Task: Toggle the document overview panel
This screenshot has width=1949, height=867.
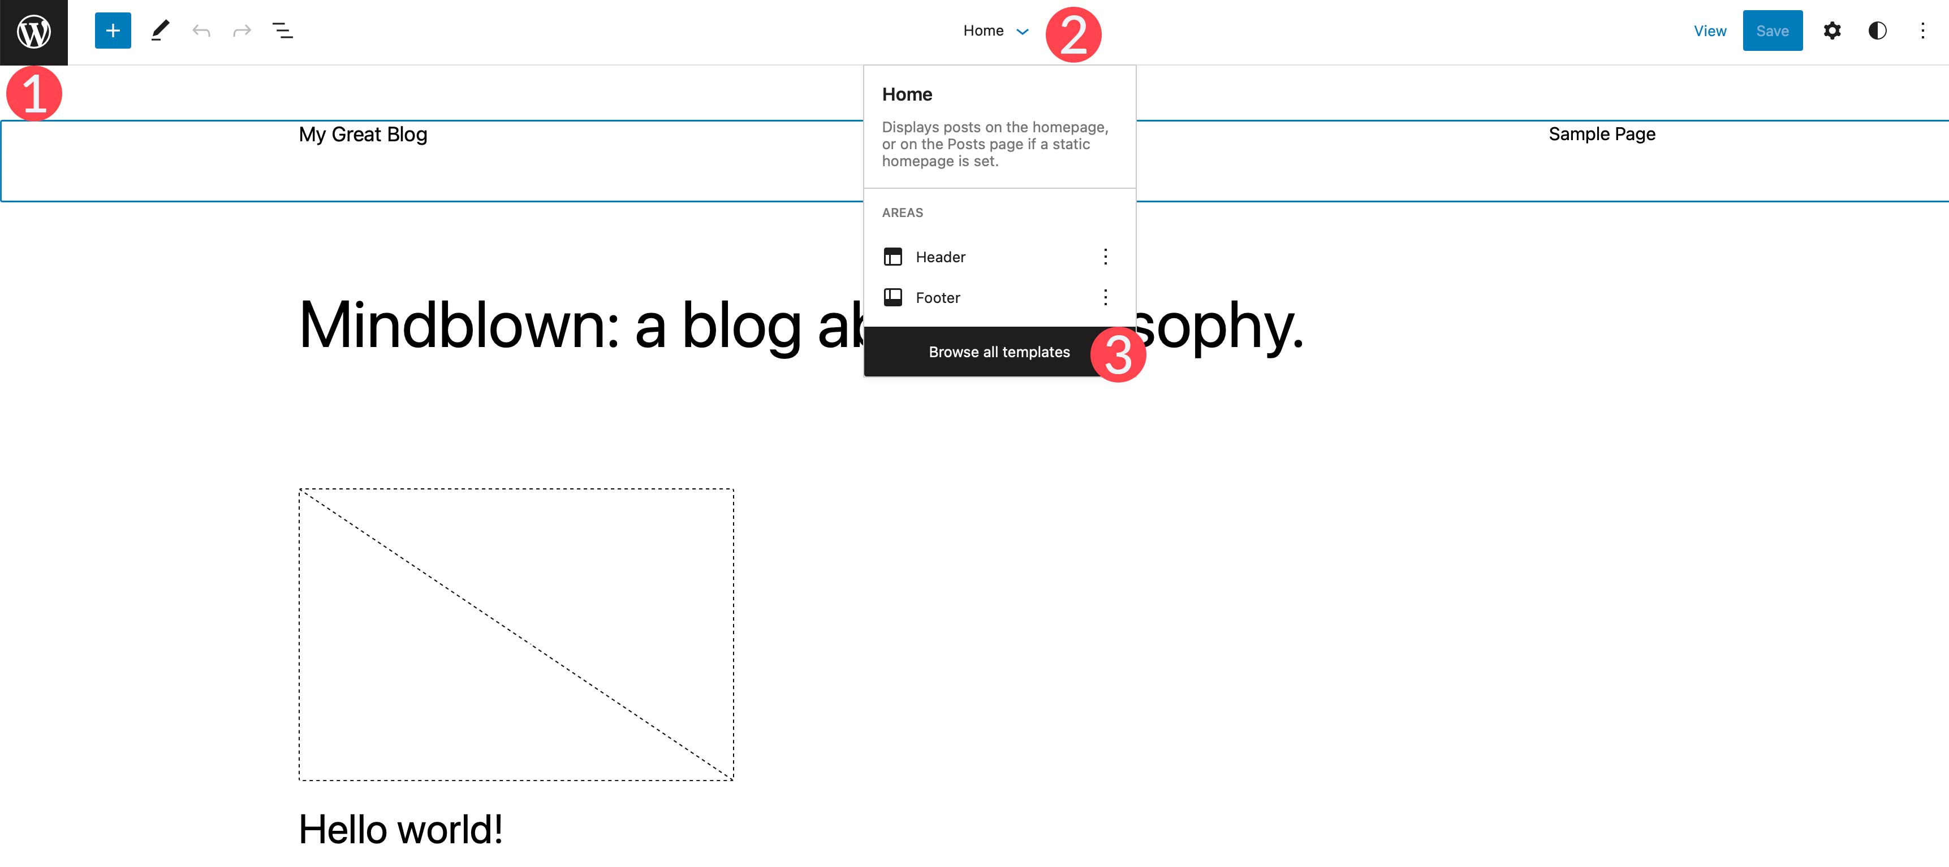Action: coord(283,30)
